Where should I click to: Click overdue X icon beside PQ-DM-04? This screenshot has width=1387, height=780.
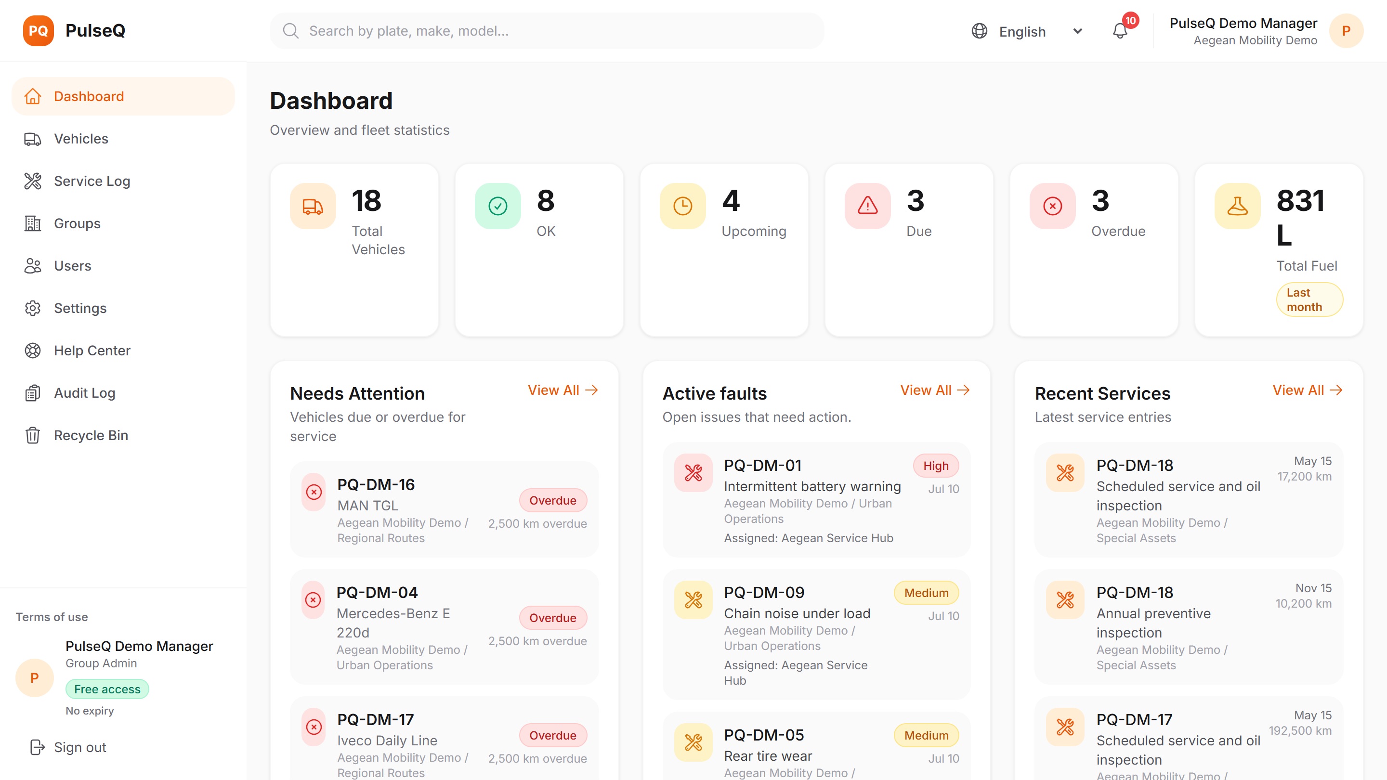[314, 599]
